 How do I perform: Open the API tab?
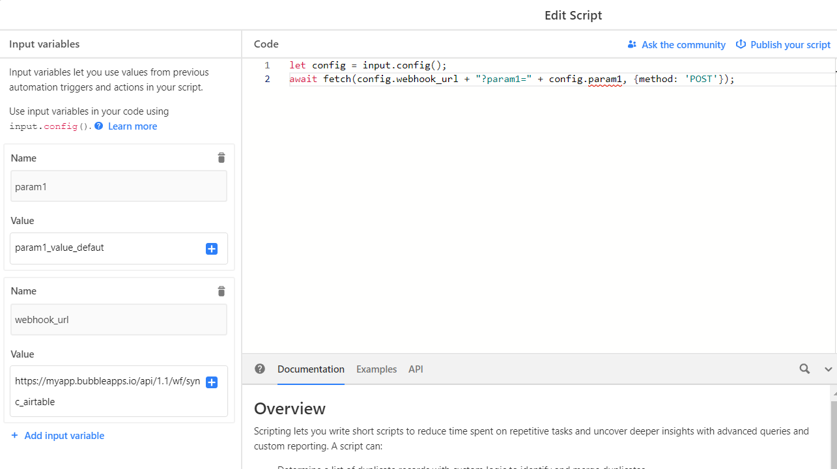(x=416, y=369)
